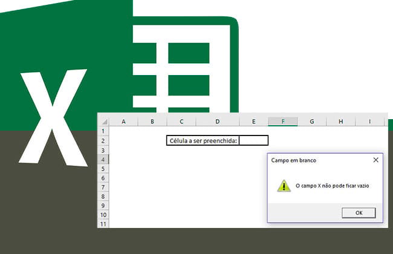Select column A header

coord(123,122)
